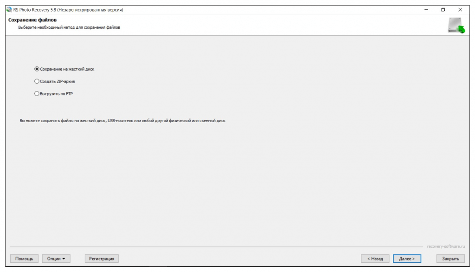Open the recovery-software.ru link
Screen dimensions: 475x272
pyautogui.click(x=446, y=246)
